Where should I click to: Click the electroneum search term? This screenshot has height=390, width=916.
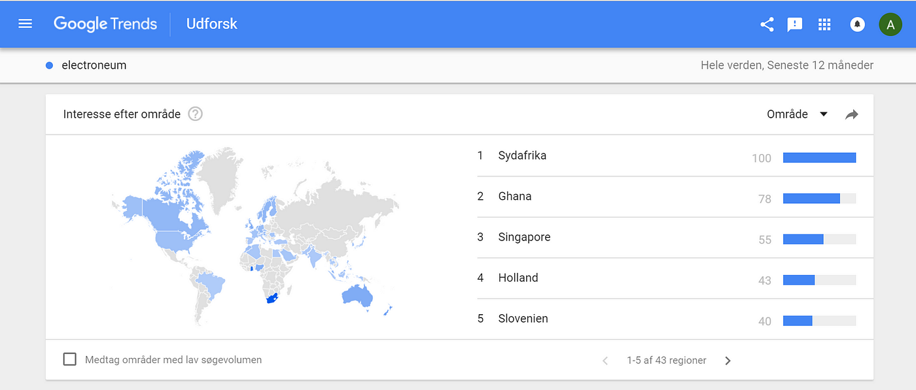94,65
